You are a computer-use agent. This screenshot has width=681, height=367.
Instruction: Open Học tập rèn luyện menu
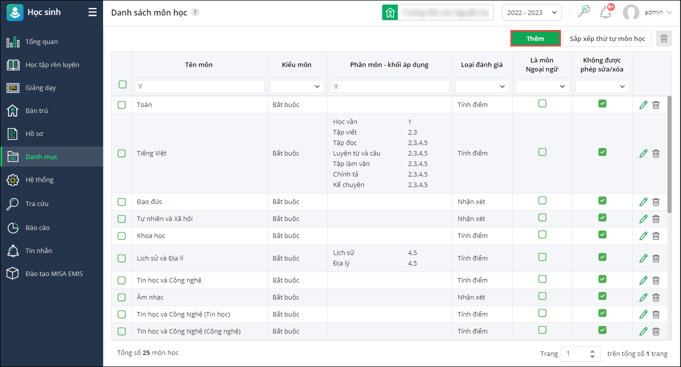pyautogui.click(x=52, y=64)
